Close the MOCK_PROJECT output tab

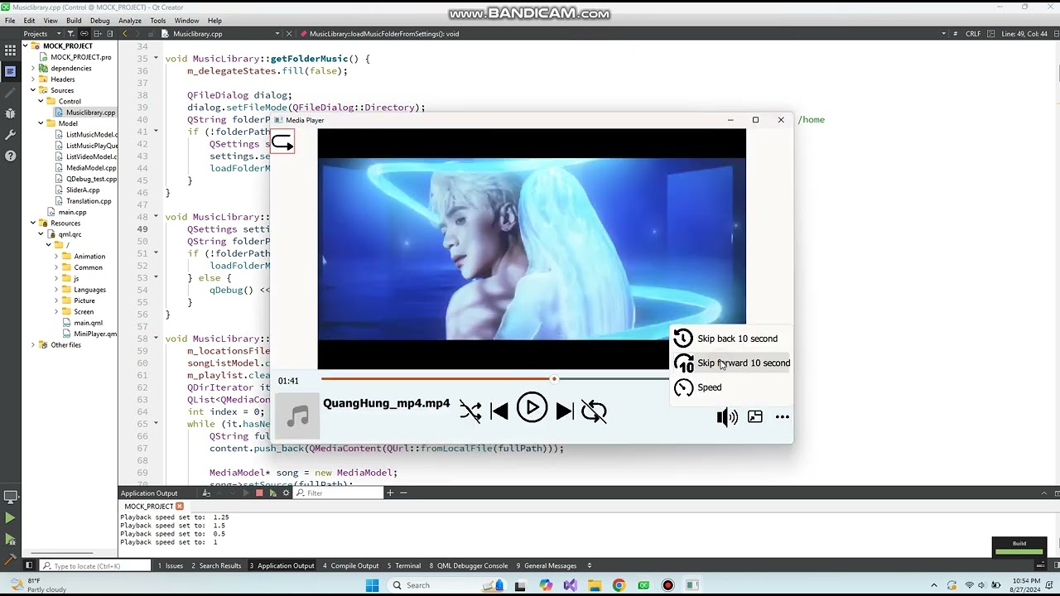(180, 507)
